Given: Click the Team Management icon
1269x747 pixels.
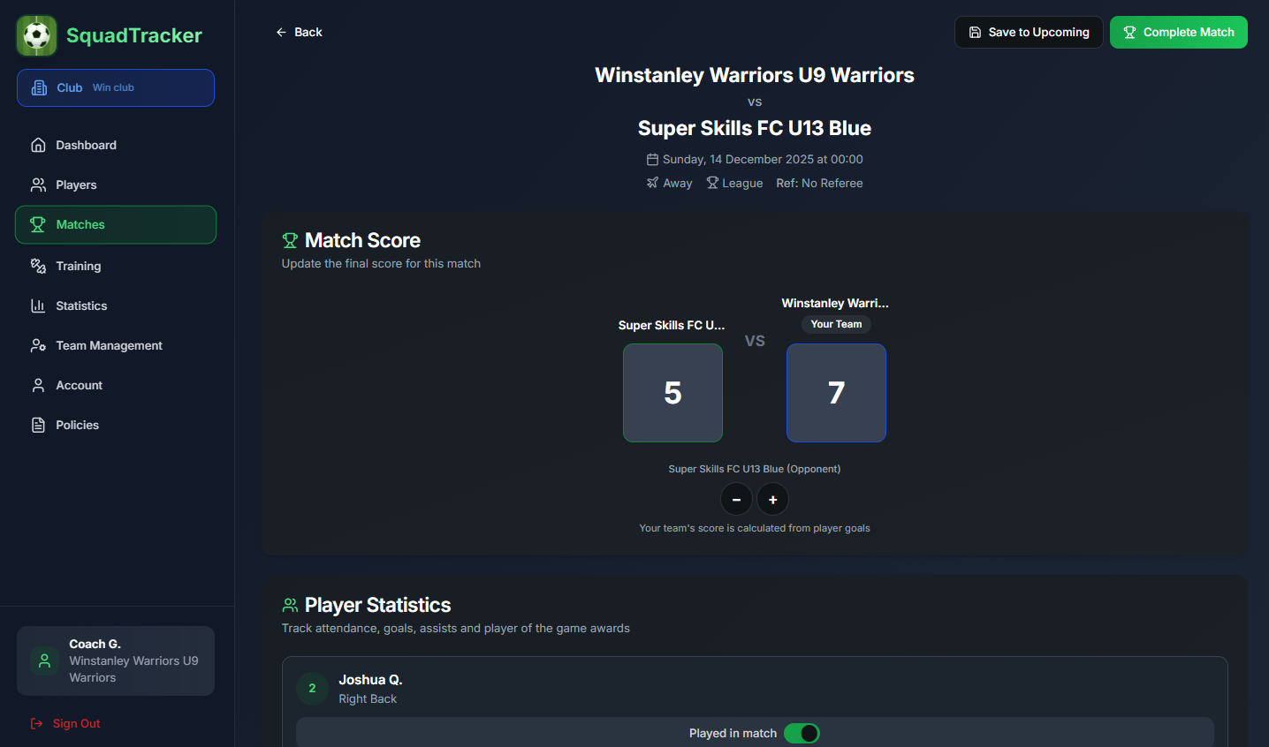Looking at the screenshot, I should click(x=38, y=345).
